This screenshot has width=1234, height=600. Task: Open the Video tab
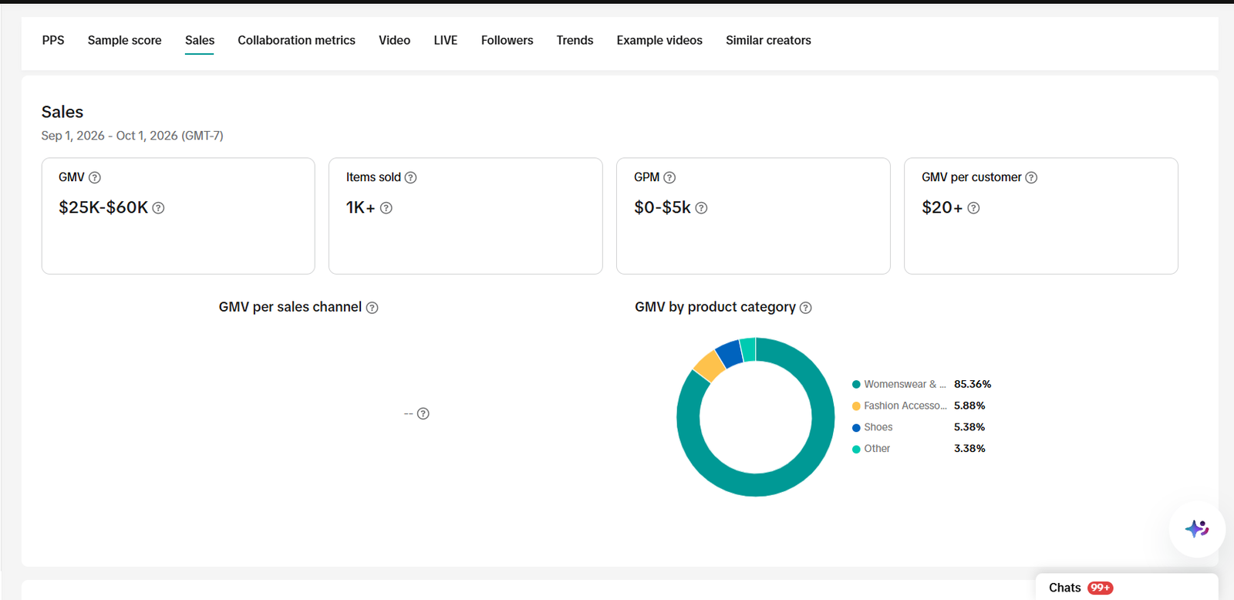(394, 40)
